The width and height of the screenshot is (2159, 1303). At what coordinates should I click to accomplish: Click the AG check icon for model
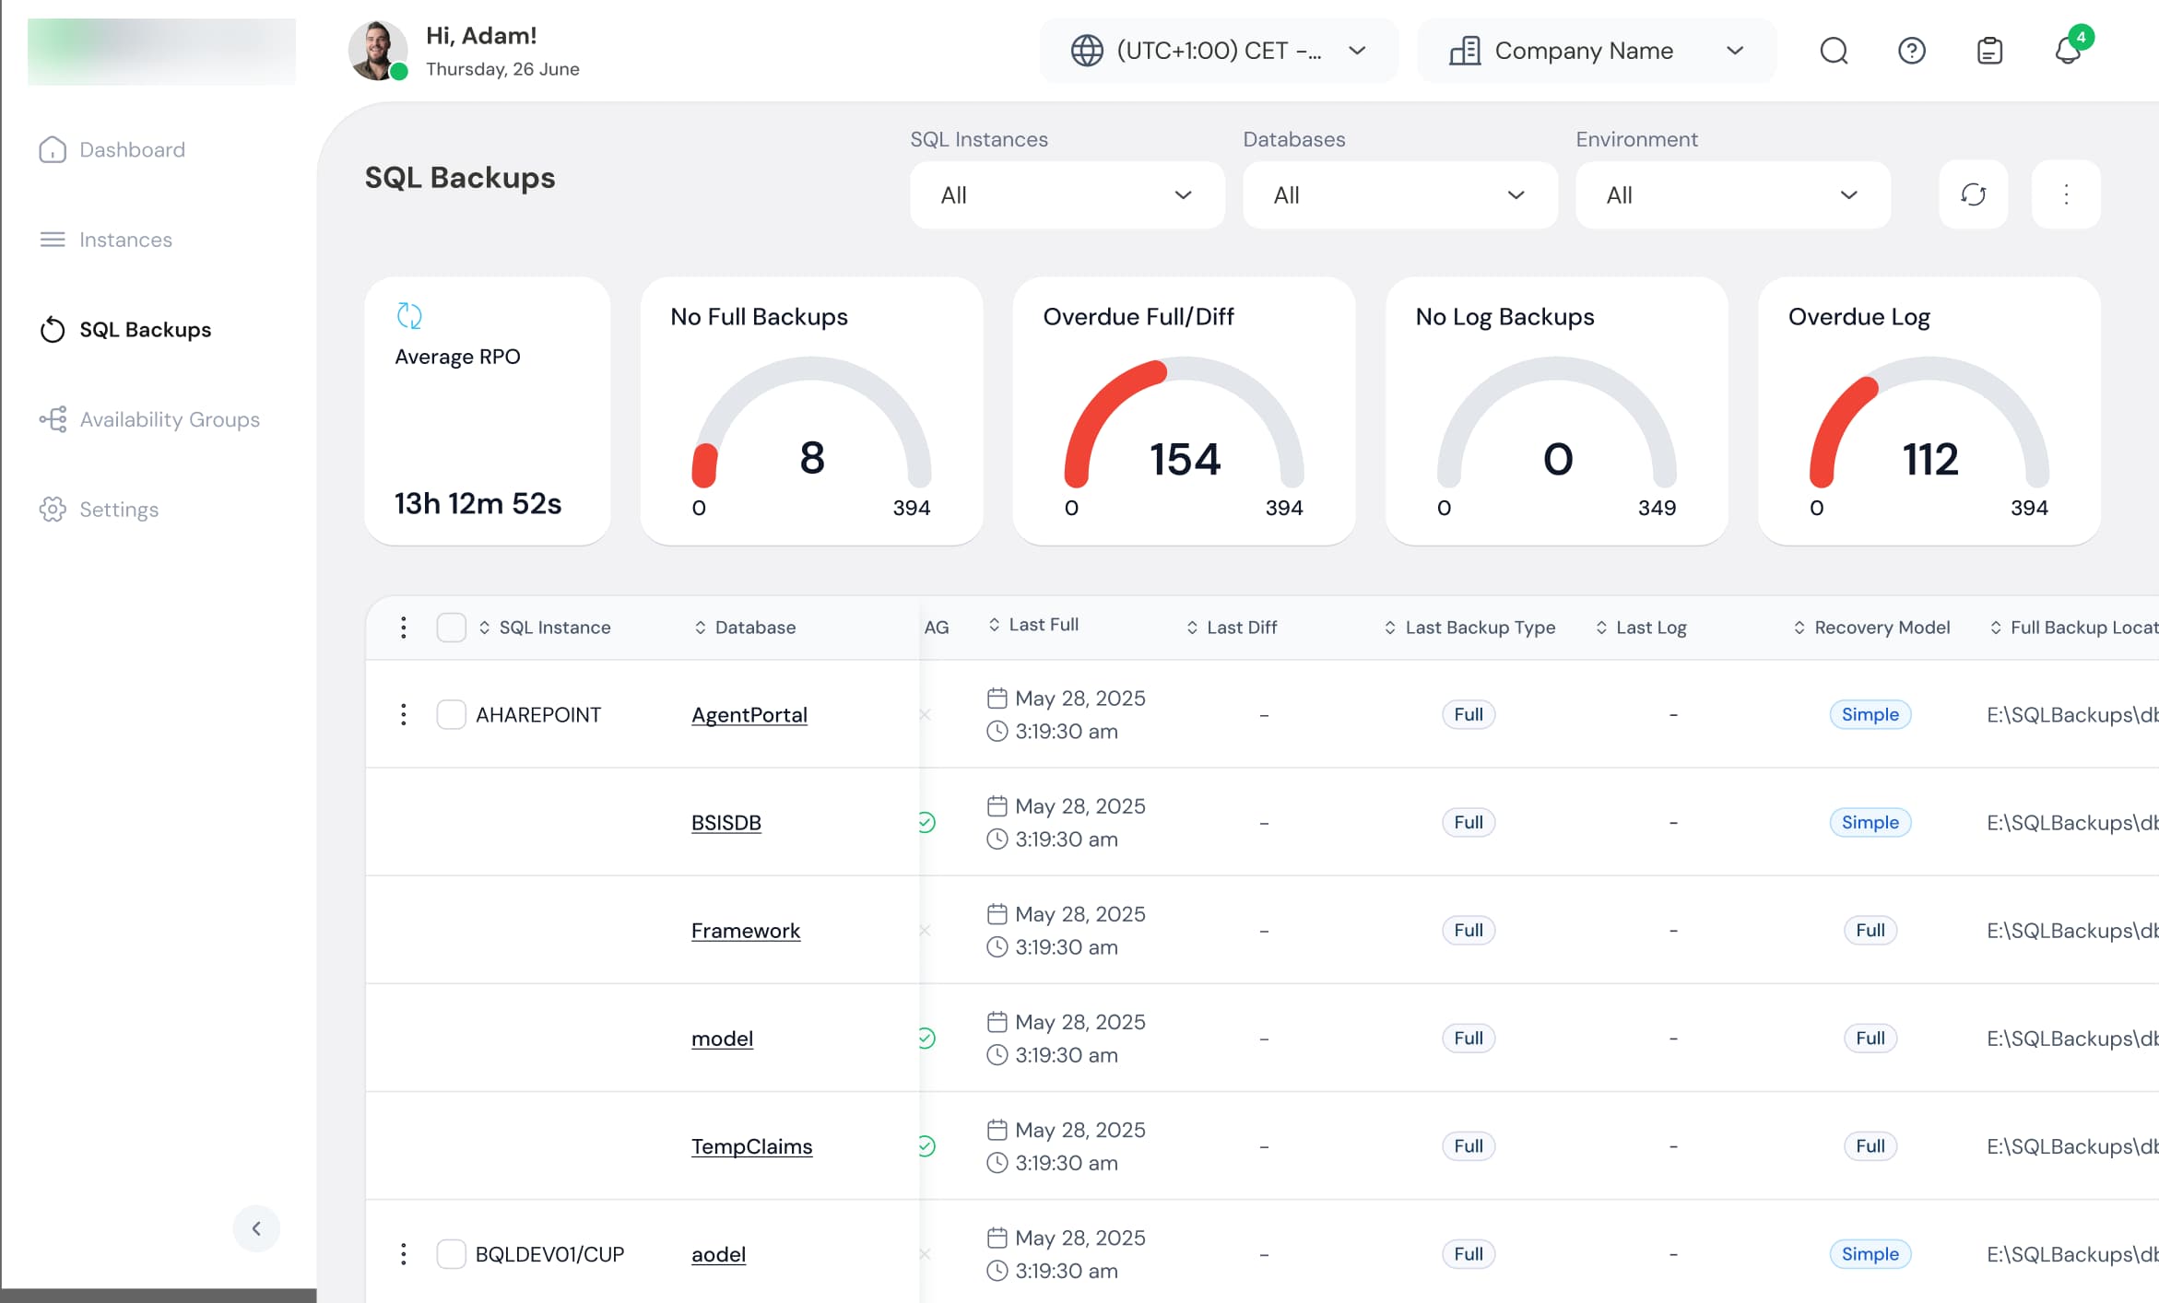926,1038
